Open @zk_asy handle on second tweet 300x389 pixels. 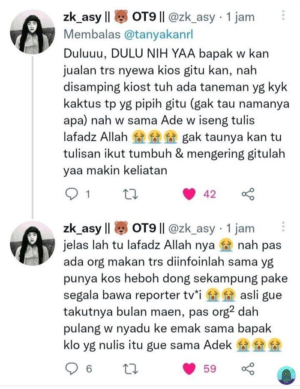tap(192, 229)
